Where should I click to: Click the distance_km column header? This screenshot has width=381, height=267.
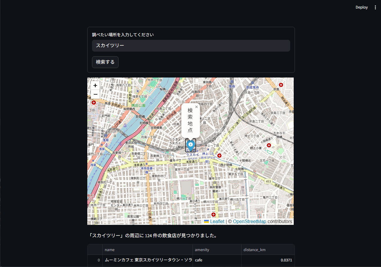pos(268,250)
